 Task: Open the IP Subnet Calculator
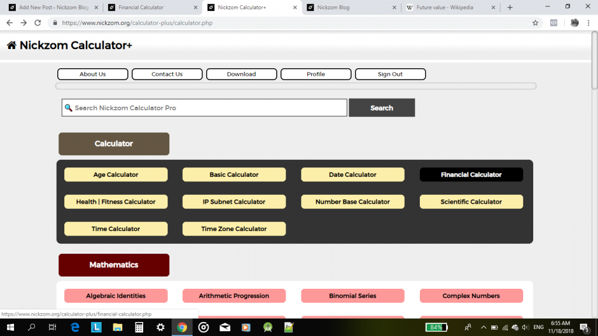[x=234, y=201]
